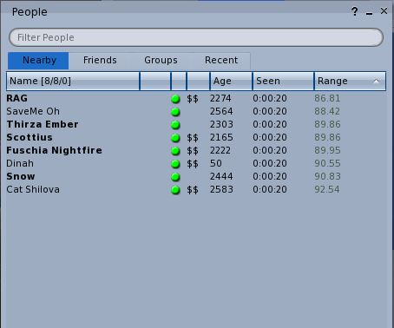Select RAG in the nearby list
The width and height of the screenshot is (394, 328).
point(17,98)
